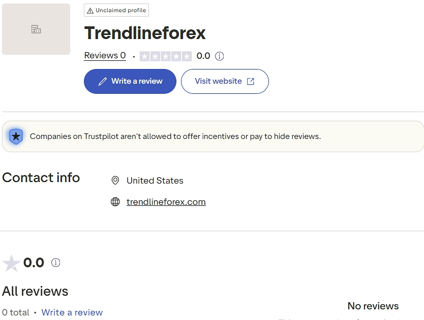Click the warning triangle icon in the Unclaimed profile badge
The width and height of the screenshot is (424, 320).
[x=90, y=11]
